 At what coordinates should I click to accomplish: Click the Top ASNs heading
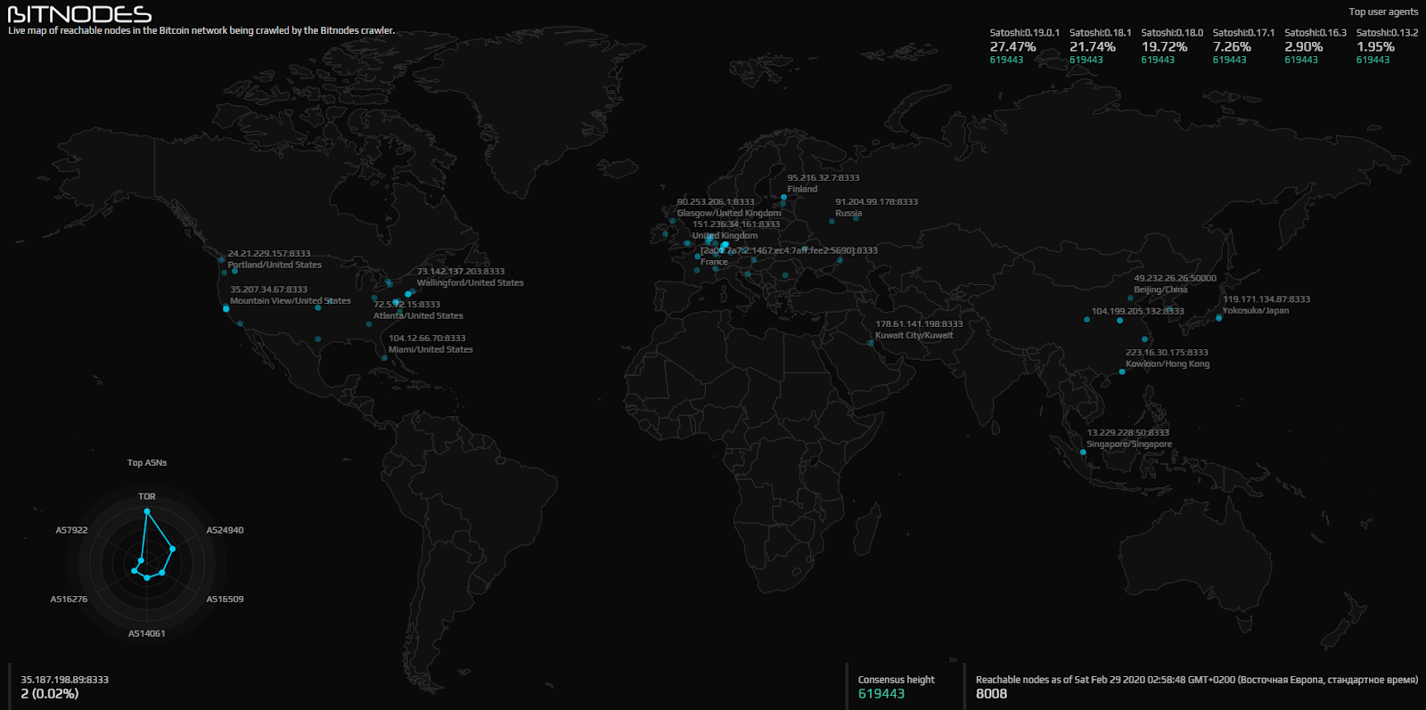click(x=147, y=462)
